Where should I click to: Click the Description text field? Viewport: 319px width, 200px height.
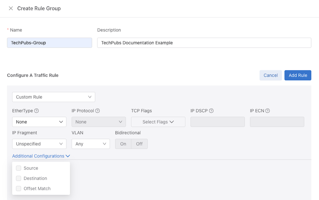(x=204, y=43)
